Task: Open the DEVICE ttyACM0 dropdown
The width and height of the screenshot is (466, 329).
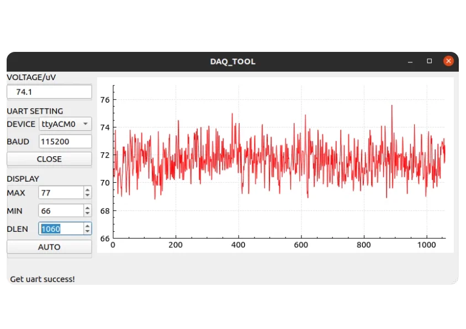Action: point(65,124)
